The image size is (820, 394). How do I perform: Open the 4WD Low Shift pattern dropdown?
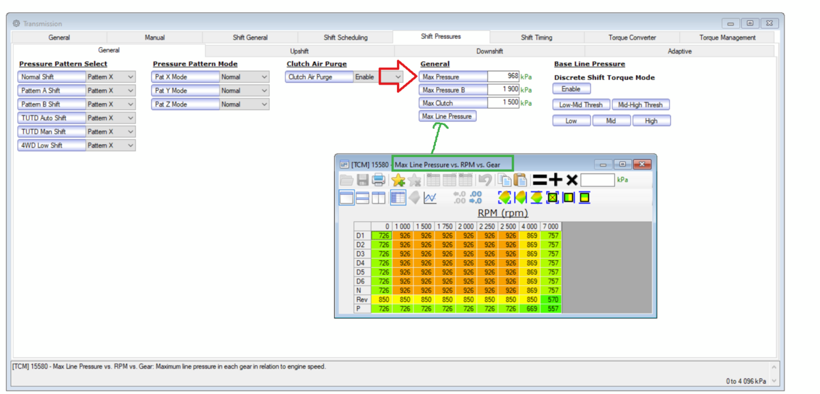[x=130, y=145]
